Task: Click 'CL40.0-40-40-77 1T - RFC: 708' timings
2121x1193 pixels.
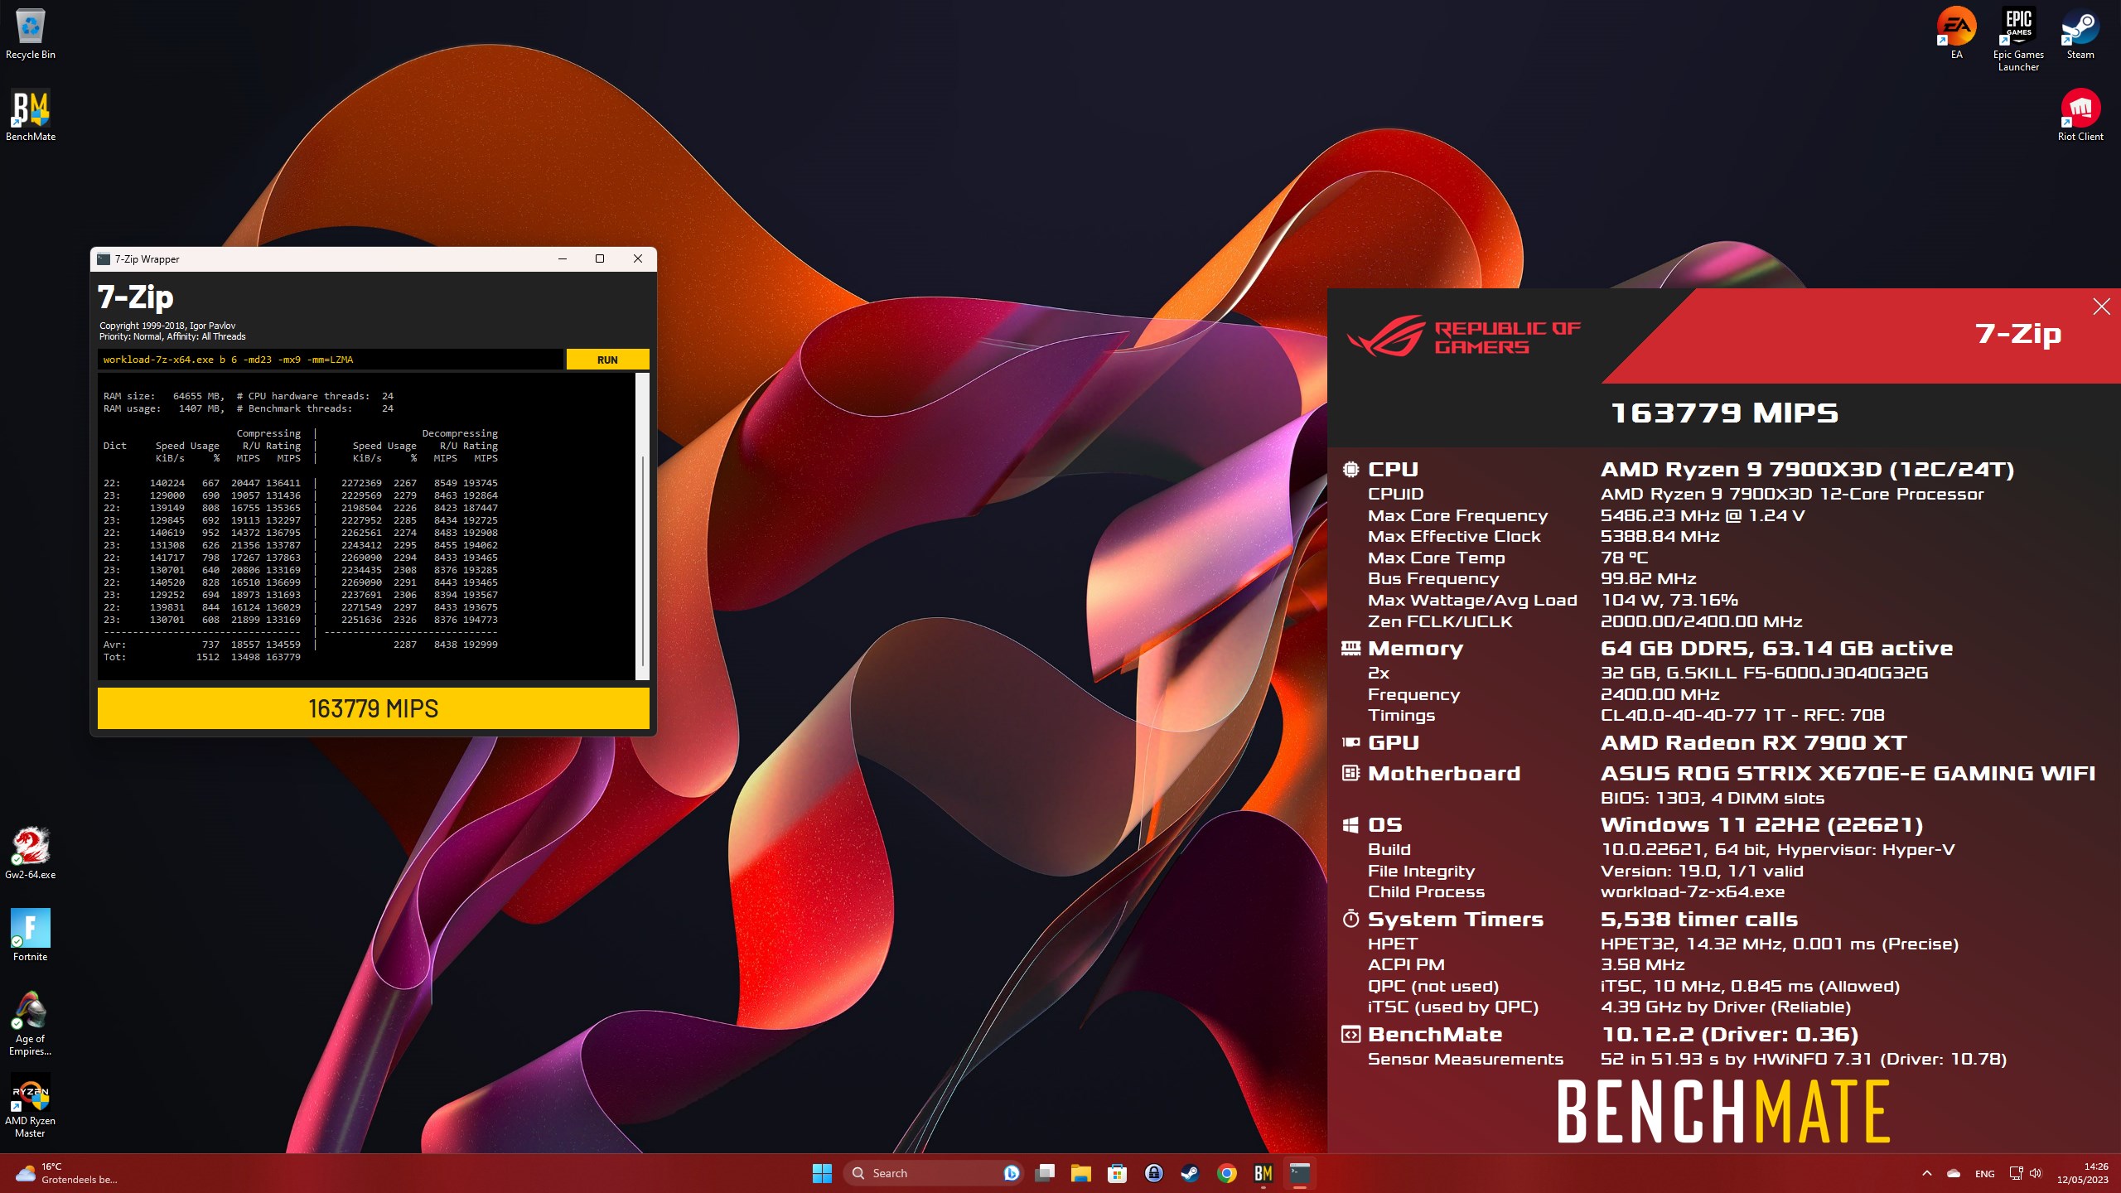Action: (x=1742, y=714)
